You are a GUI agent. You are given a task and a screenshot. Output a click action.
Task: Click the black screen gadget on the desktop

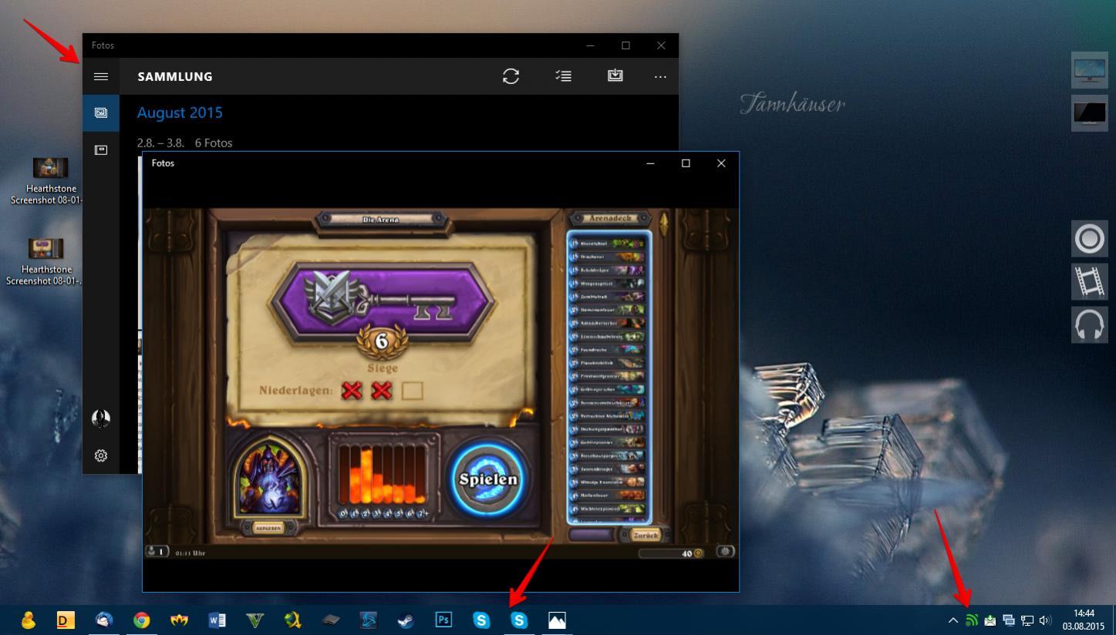point(1090,113)
